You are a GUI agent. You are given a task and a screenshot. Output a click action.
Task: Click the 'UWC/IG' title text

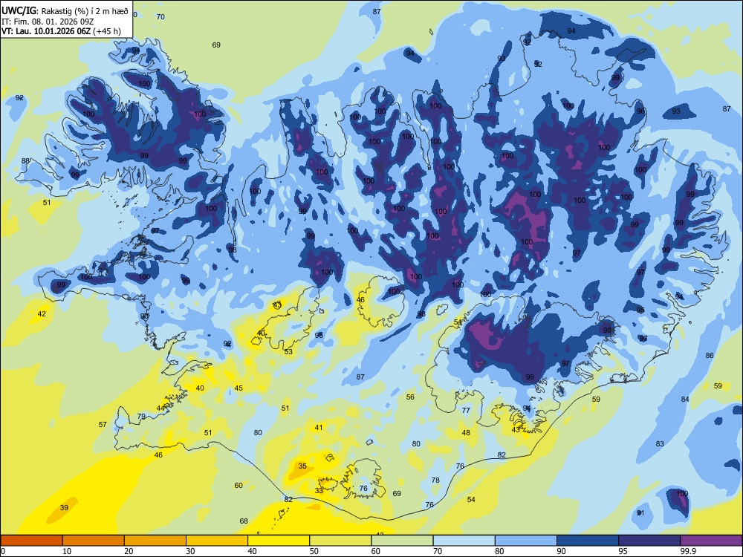pyautogui.click(x=19, y=11)
